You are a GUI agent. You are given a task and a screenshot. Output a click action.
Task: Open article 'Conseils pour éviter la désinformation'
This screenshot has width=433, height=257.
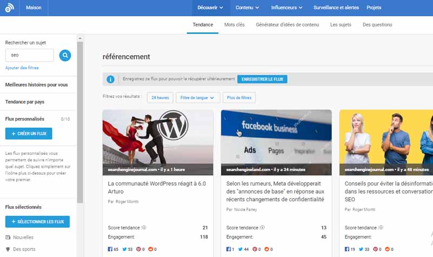(389, 192)
